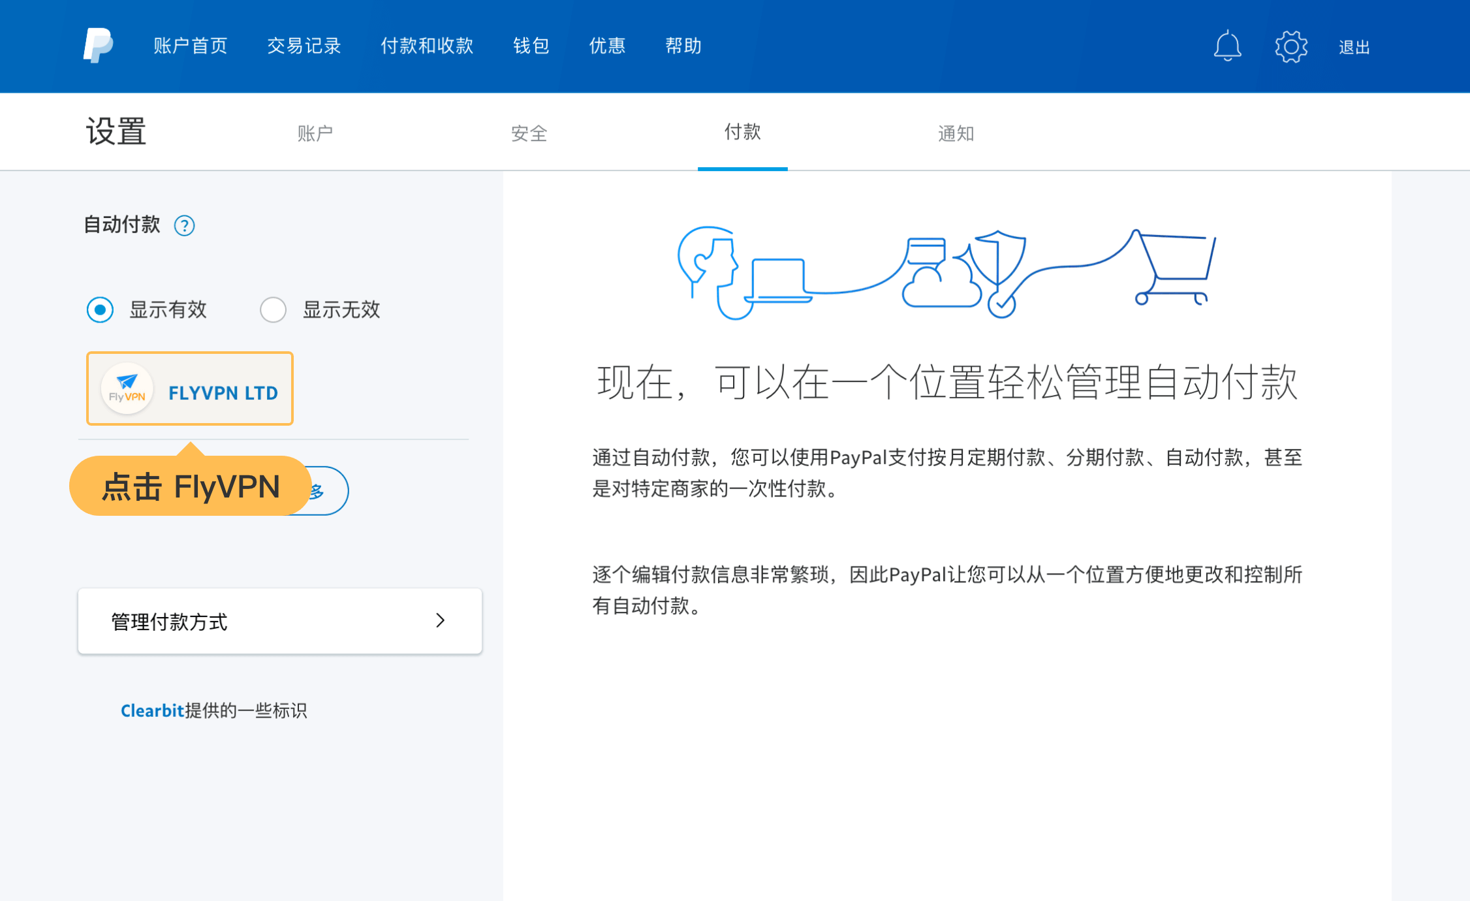Click the PayPal logo icon

98,45
